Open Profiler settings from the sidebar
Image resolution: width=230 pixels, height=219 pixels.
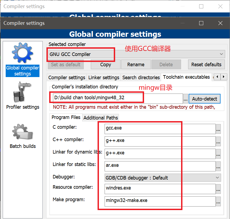pos(23,93)
